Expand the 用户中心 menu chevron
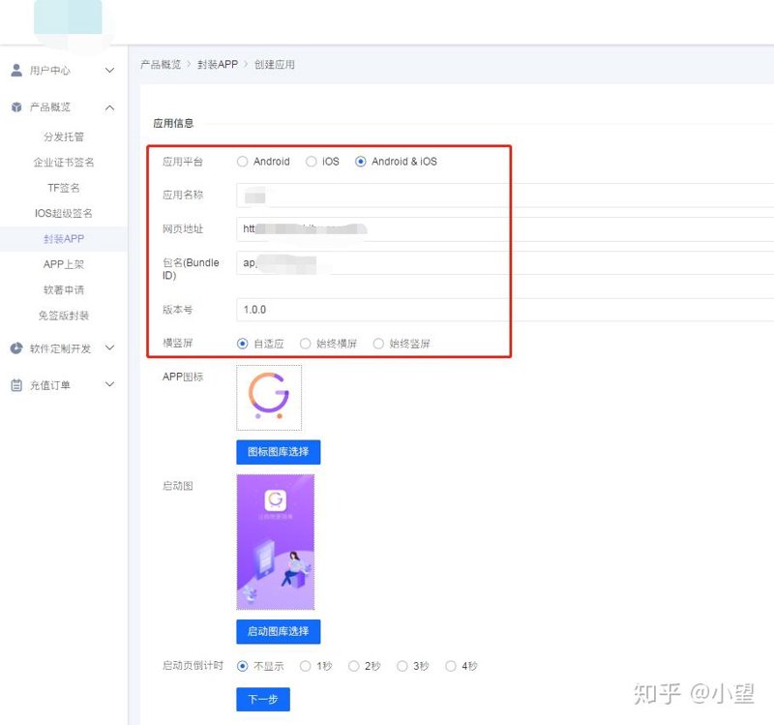This screenshot has height=725, width=774. [109, 71]
